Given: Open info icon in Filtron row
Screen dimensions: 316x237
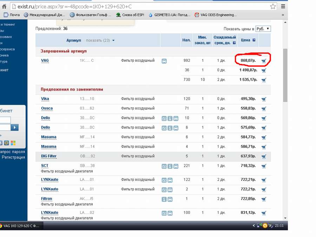Looking at the screenshot, I should [x=164, y=199].
